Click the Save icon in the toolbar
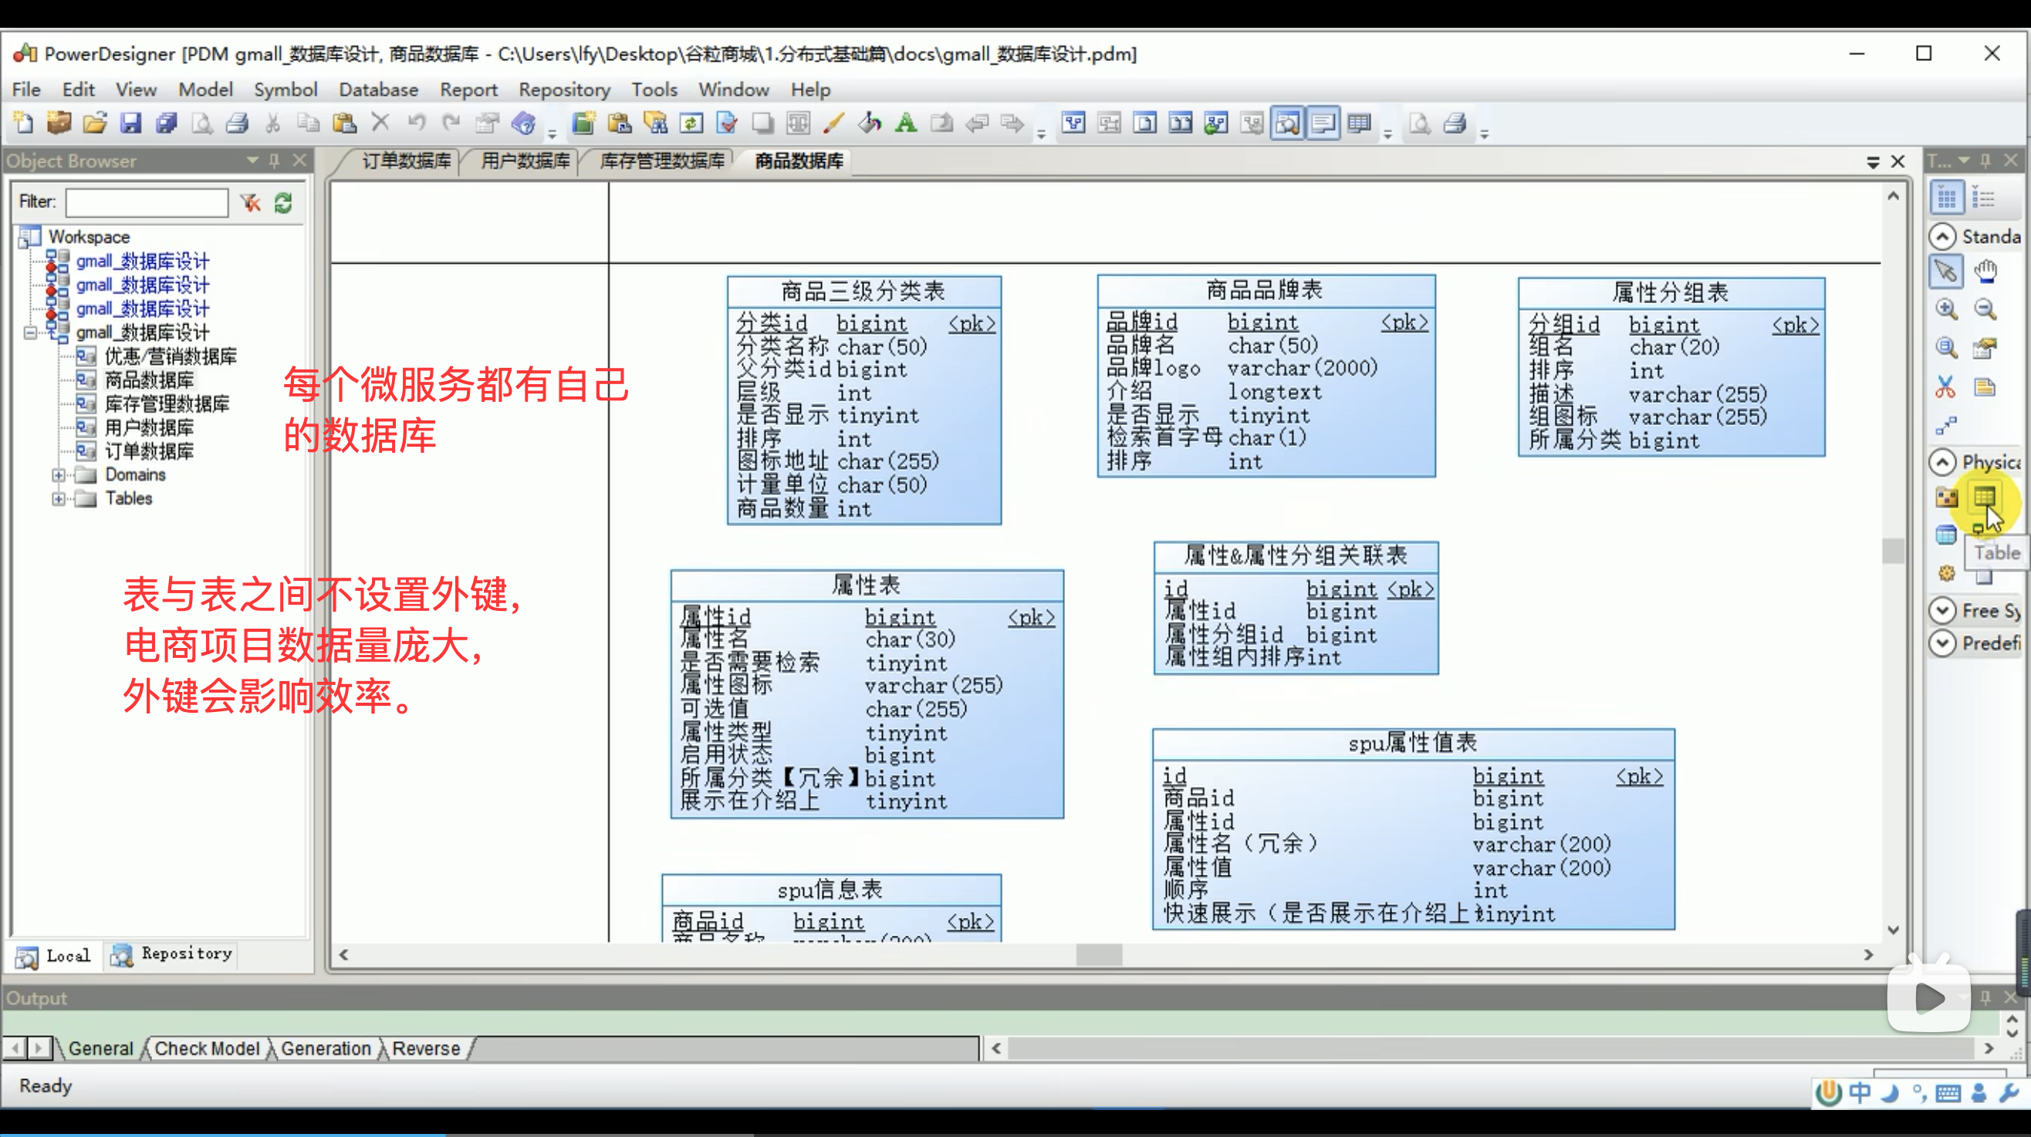Image resolution: width=2031 pixels, height=1137 pixels. [130, 123]
